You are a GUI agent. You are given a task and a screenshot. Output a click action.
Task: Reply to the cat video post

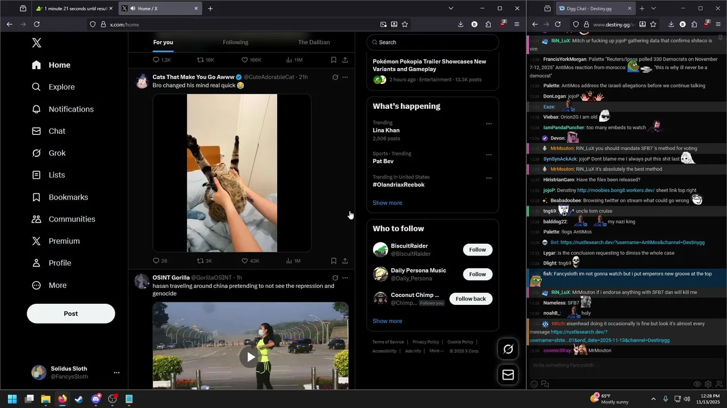(x=156, y=261)
